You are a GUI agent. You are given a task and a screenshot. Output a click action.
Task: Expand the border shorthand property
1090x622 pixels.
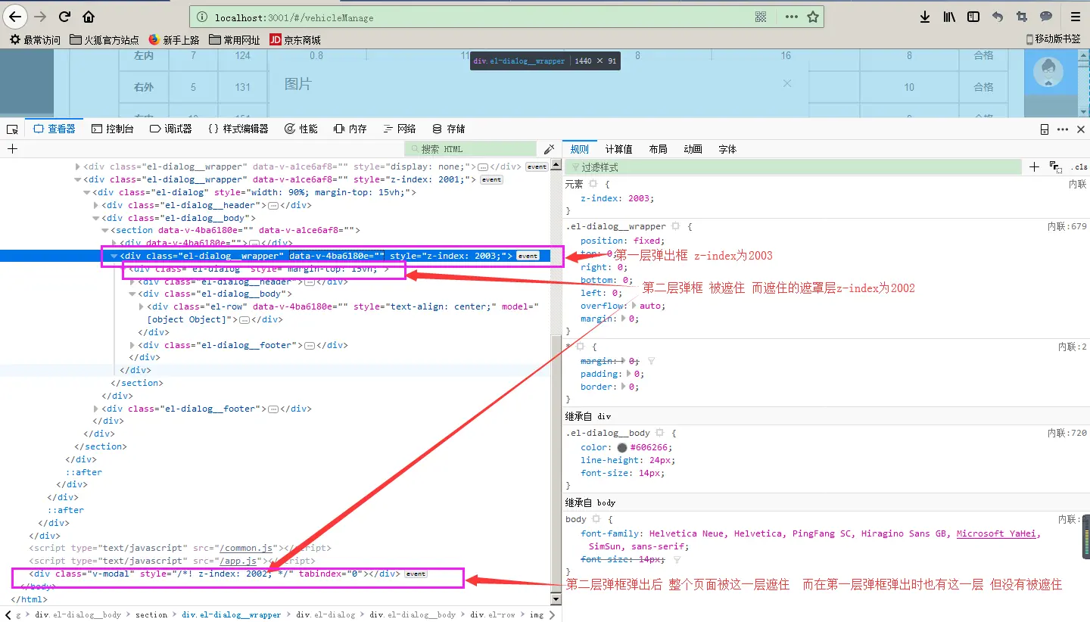point(623,387)
